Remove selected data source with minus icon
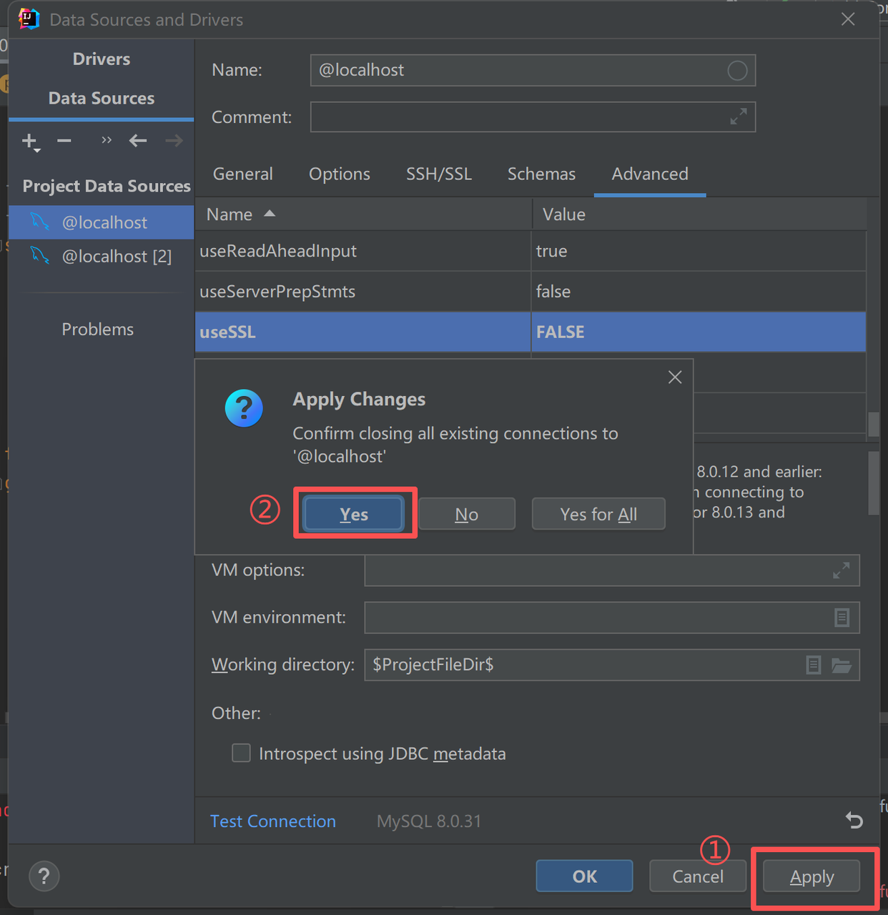Screen dimensions: 888x915 [64, 141]
